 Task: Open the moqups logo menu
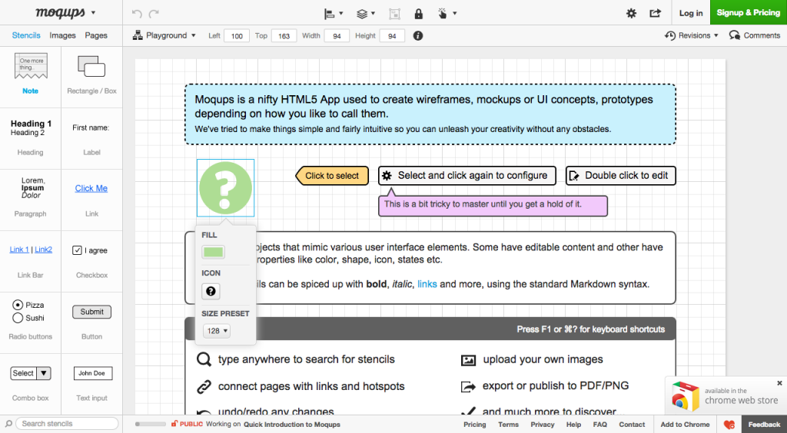tap(65, 12)
